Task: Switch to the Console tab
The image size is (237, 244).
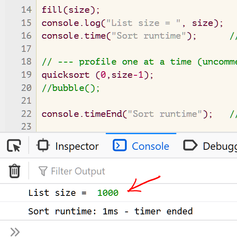Action: coord(141,146)
